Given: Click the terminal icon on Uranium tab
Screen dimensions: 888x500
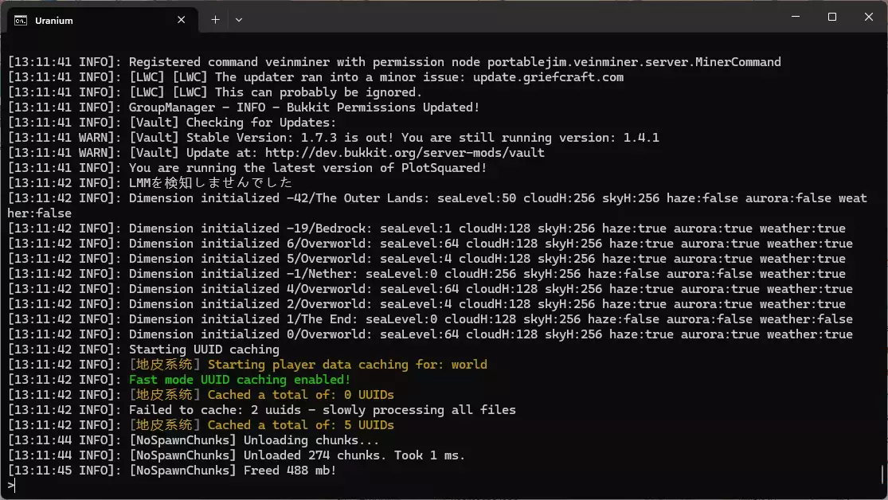Looking at the screenshot, I should coord(21,21).
